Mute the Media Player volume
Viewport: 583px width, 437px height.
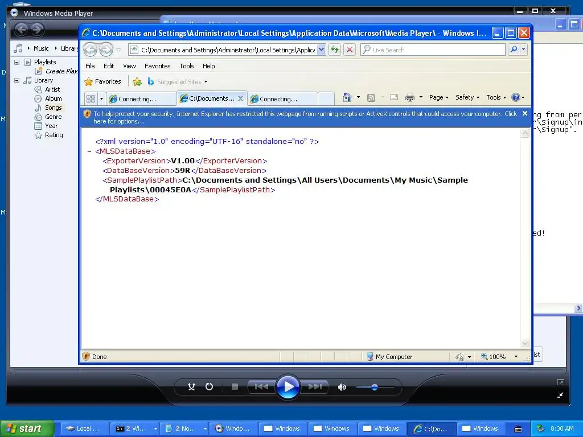point(342,387)
